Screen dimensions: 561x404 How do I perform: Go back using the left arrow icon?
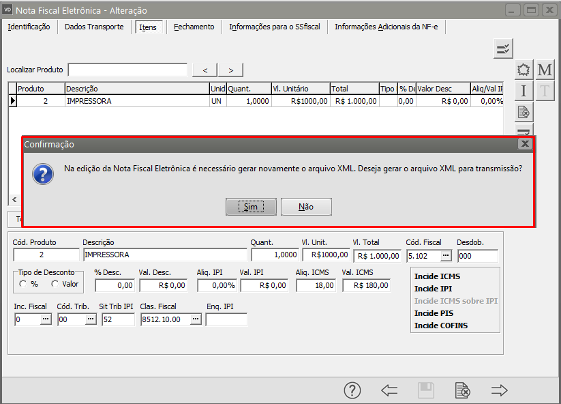click(389, 390)
